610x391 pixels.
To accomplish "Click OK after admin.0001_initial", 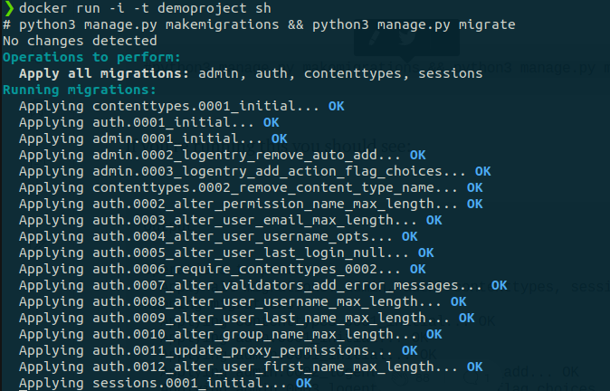I will click(280, 138).
